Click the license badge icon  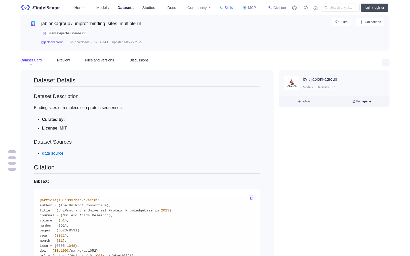pyautogui.click(x=45, y=33)
